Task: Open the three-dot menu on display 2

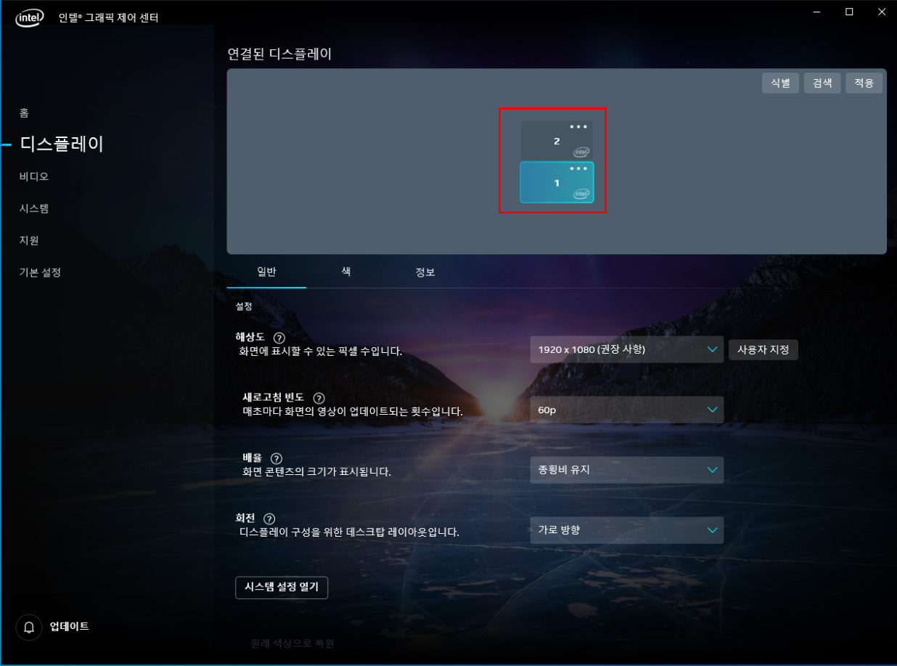Action: pyautogui.click(x=578, y=127)
